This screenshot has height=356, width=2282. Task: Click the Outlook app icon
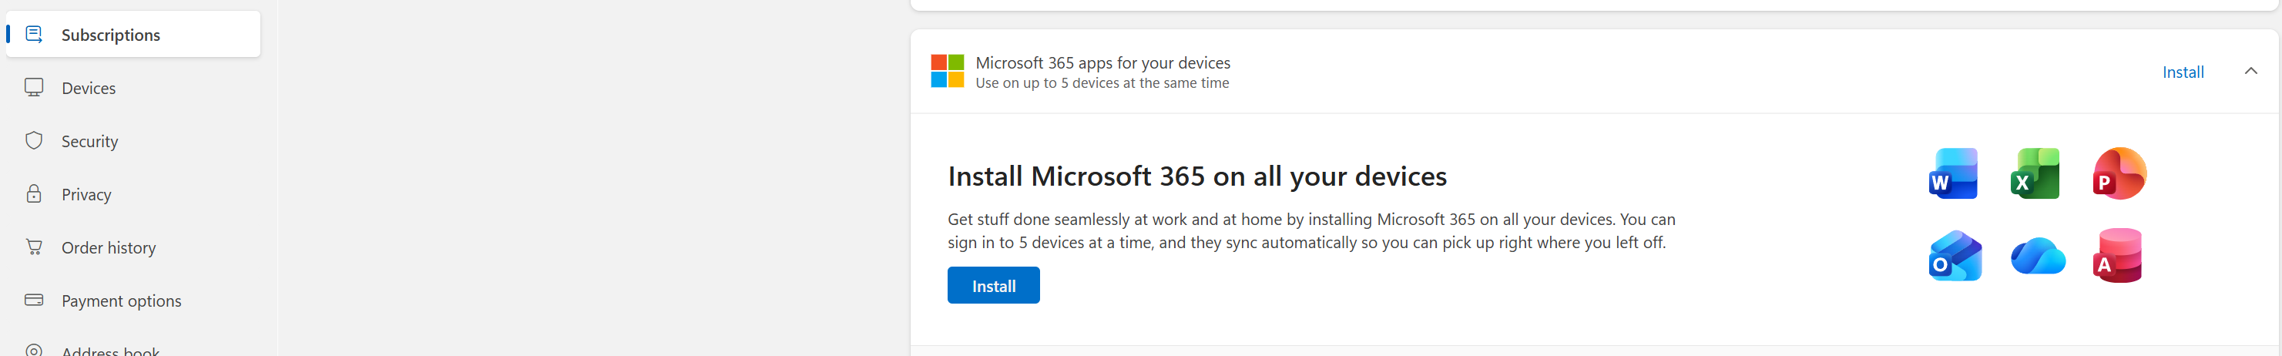point(1955,256)
